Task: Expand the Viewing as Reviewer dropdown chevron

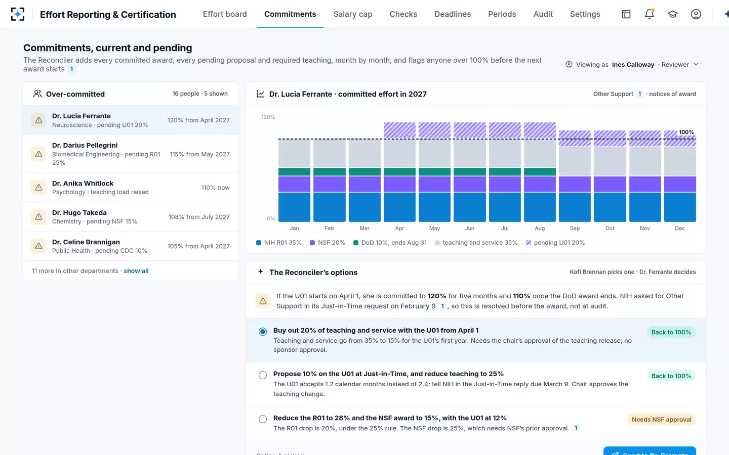Action: 696,64
